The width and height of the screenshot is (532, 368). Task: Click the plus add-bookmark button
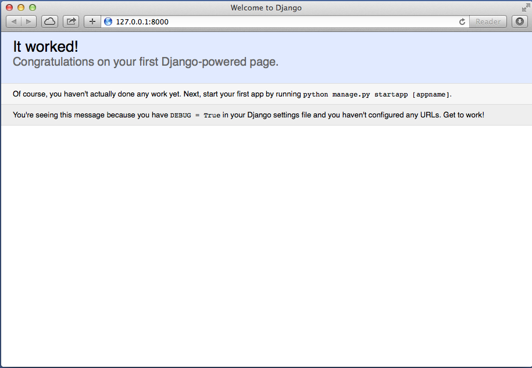(92, 22)
